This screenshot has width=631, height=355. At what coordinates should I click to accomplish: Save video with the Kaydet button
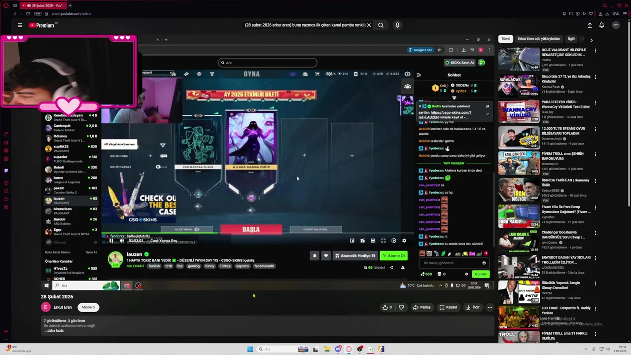tap(448, 307)
